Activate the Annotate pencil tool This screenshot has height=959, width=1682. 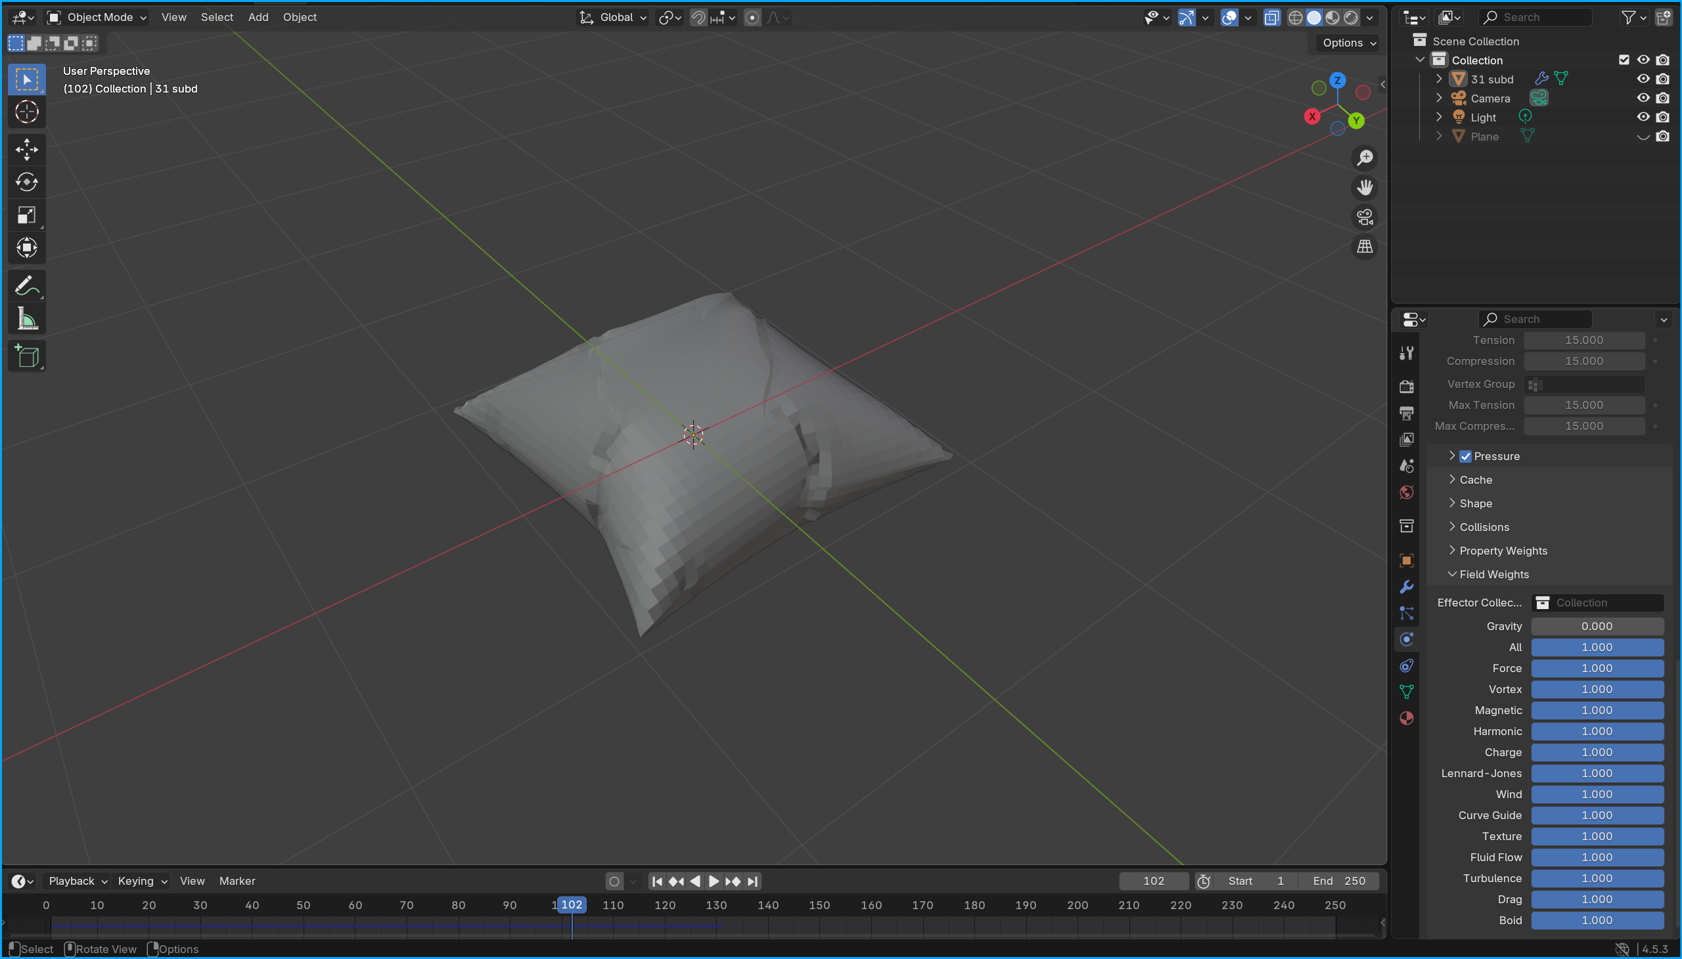click(x=26, y=286)
